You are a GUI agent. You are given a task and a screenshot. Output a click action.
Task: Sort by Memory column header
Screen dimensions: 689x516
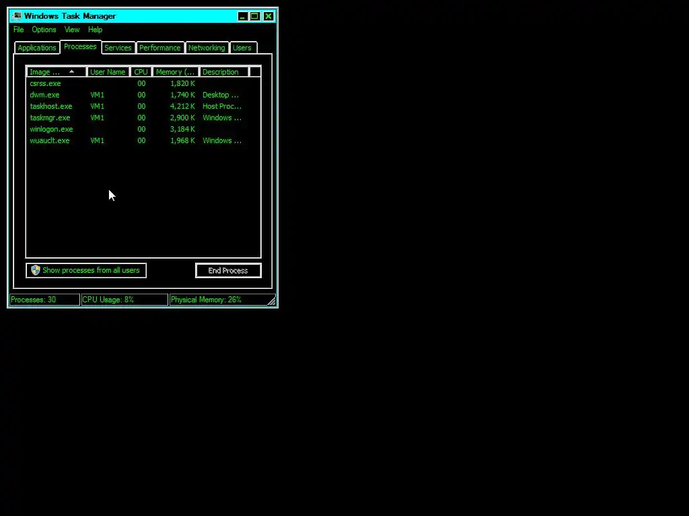[176, 72]
